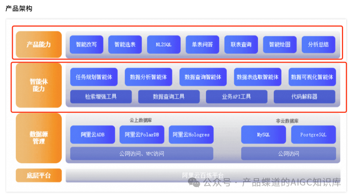Open the 分析总结 box
The image size is (352, 196).
(318, 44)
